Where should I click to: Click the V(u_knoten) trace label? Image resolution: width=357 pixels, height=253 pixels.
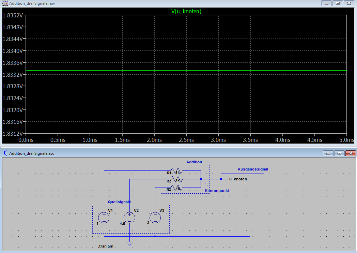186,11
